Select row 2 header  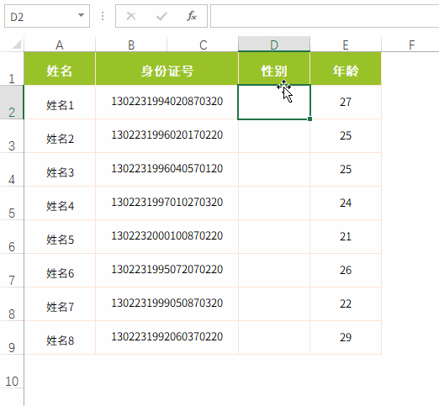click(12, 103)
